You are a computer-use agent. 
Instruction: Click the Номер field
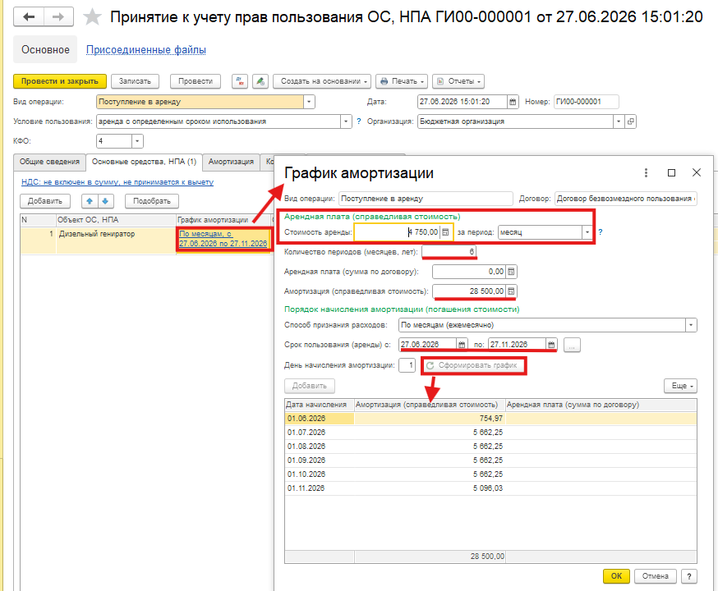click(586, 102)
